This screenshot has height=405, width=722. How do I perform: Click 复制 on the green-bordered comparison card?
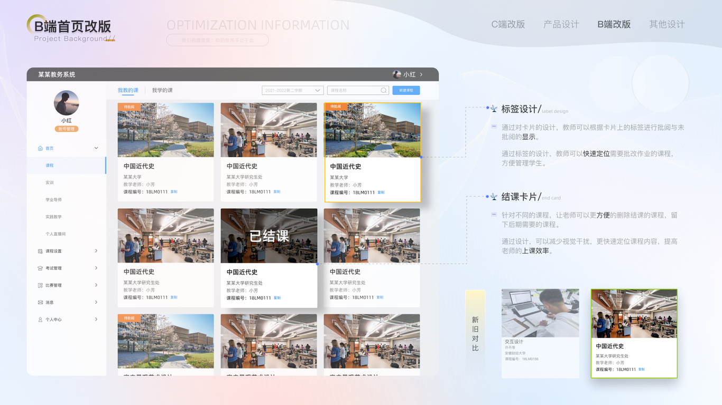click(642, 369)
